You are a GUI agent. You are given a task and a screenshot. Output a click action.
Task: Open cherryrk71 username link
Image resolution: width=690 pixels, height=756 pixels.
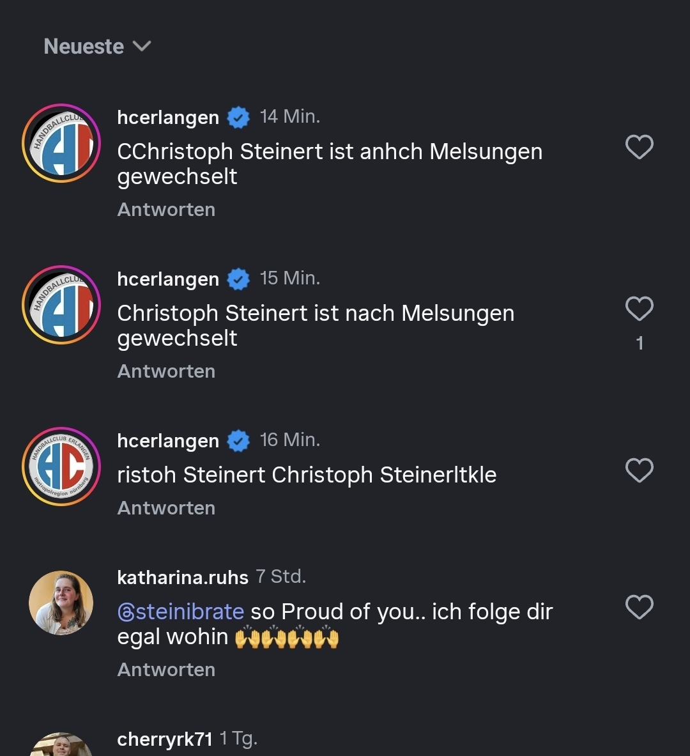point(165,739)
